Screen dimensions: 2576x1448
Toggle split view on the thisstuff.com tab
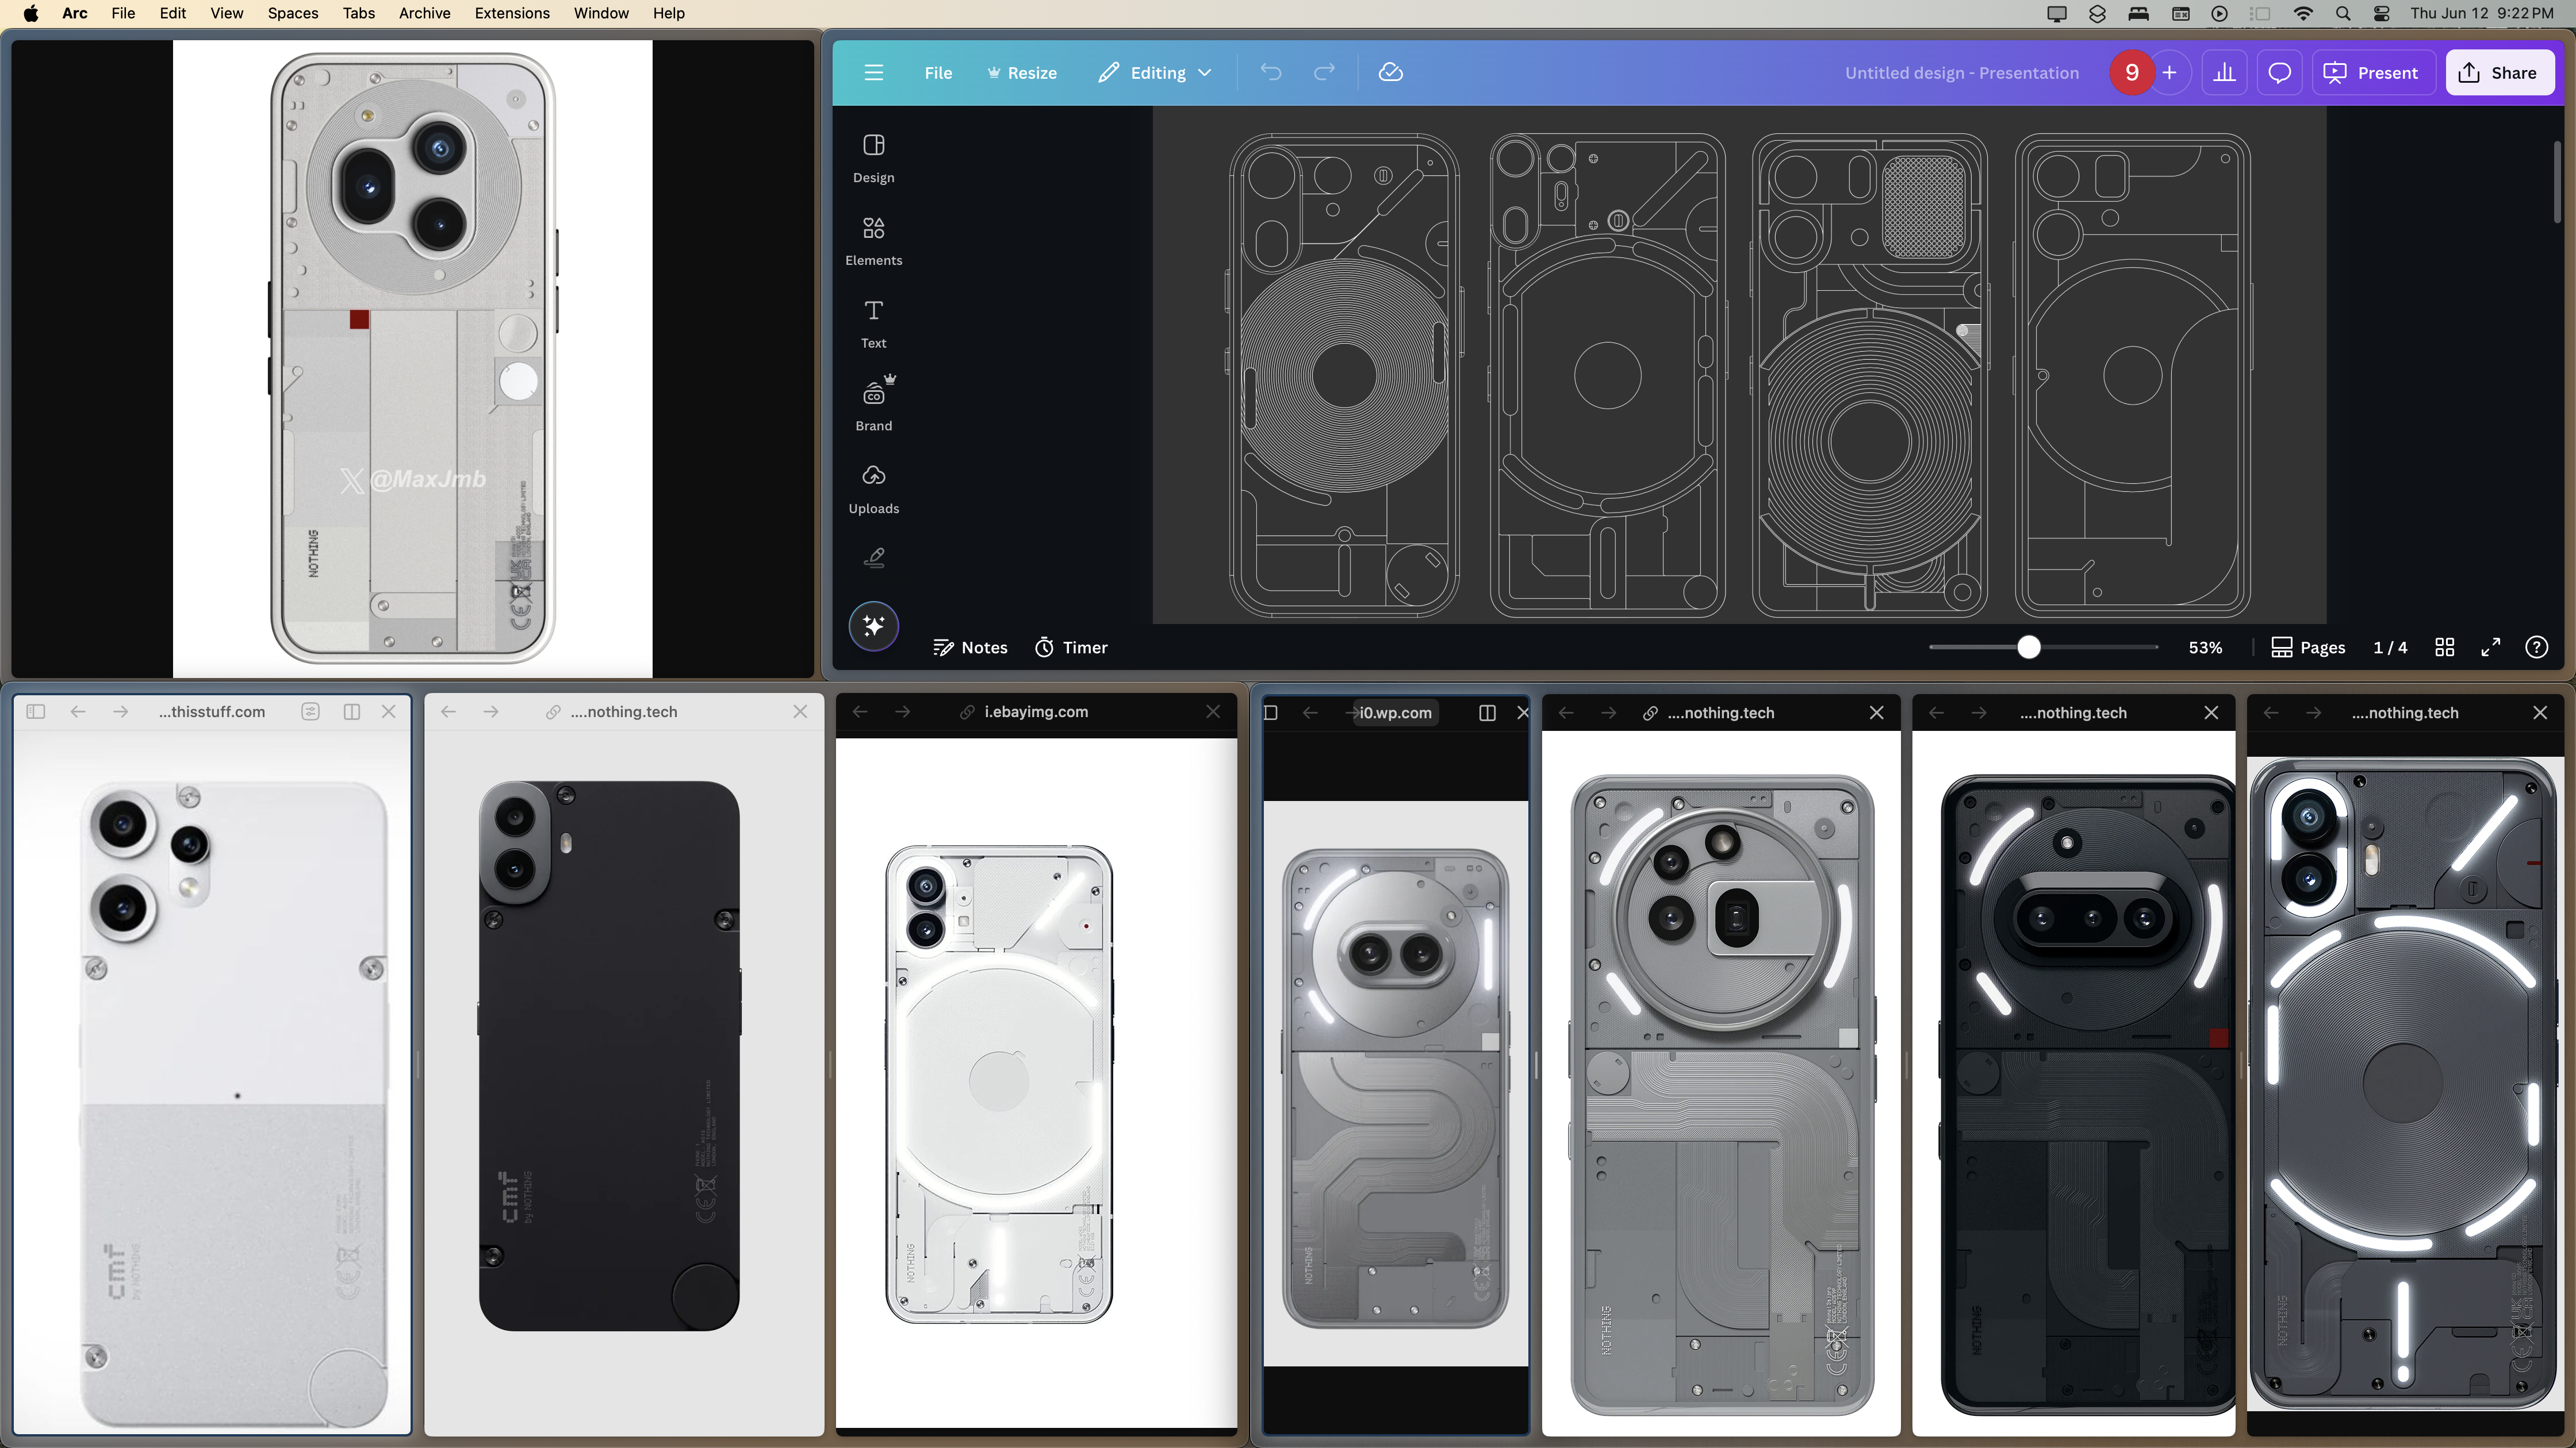[351, 711]
